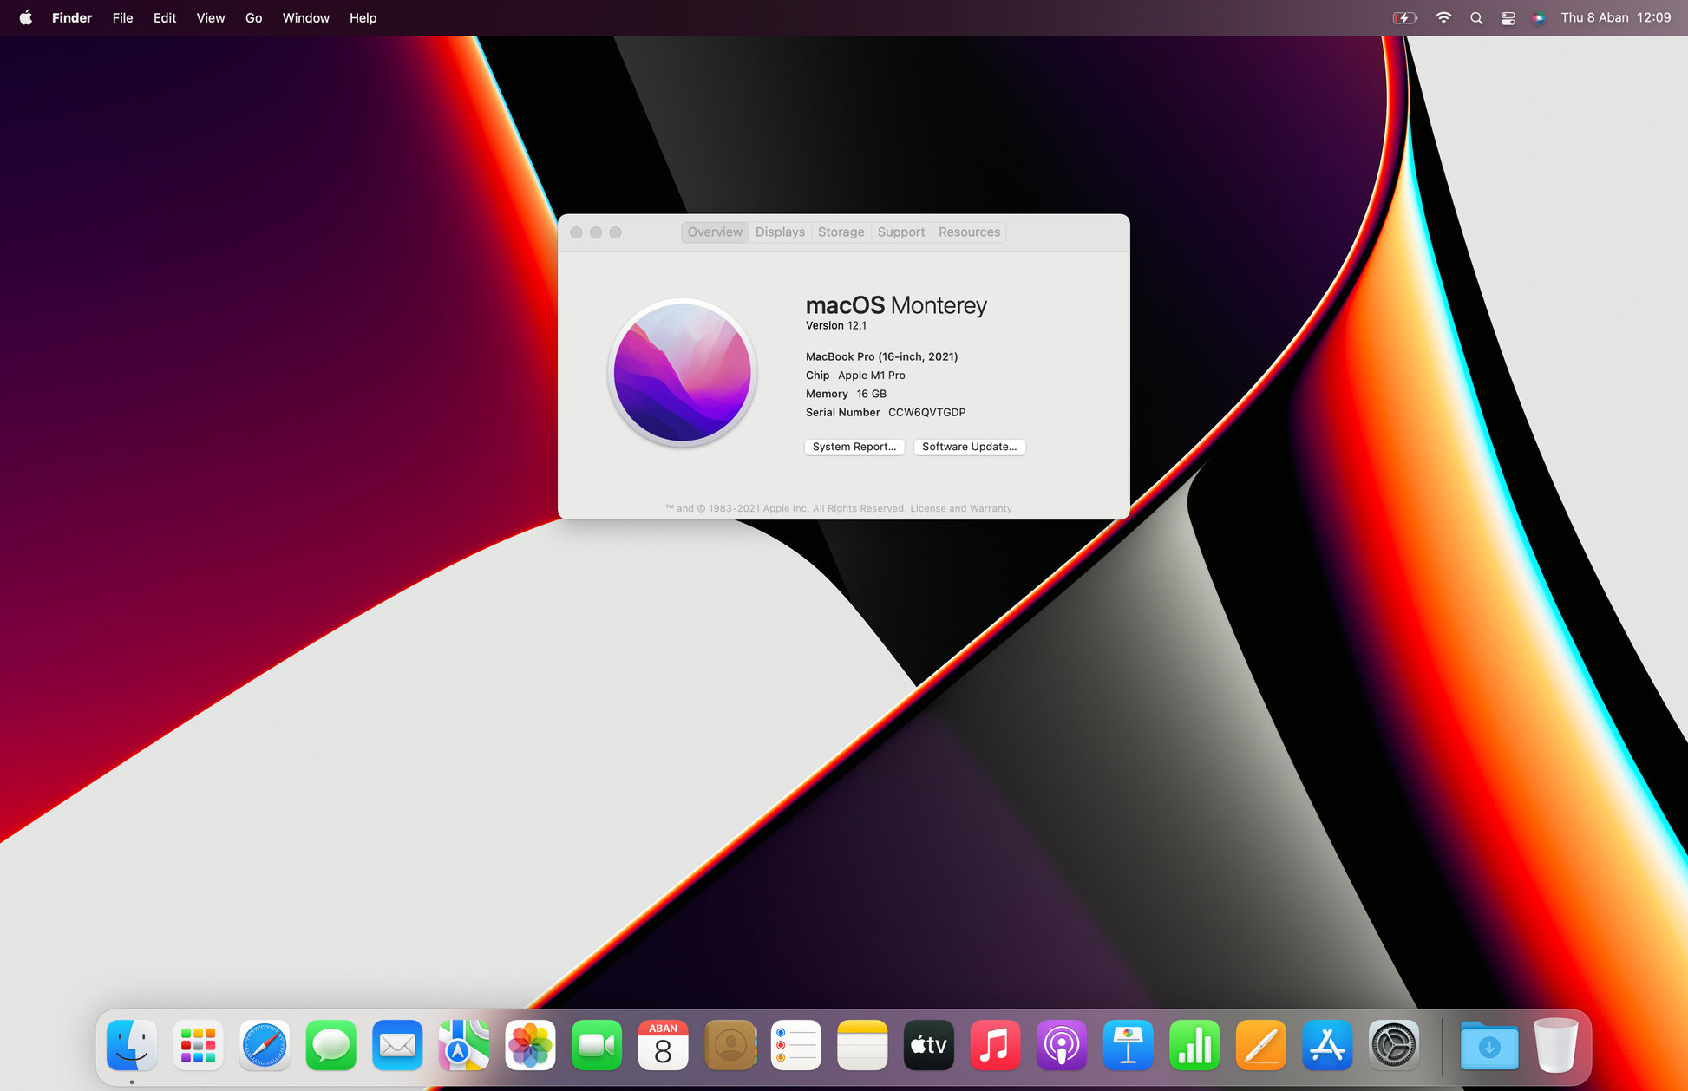Launch Podcasts from the Dock
The width and height of the screenshot is (1688, 1091).
1061,1046
